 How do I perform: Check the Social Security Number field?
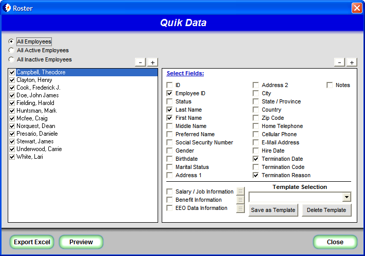click(x=169, y=142)
